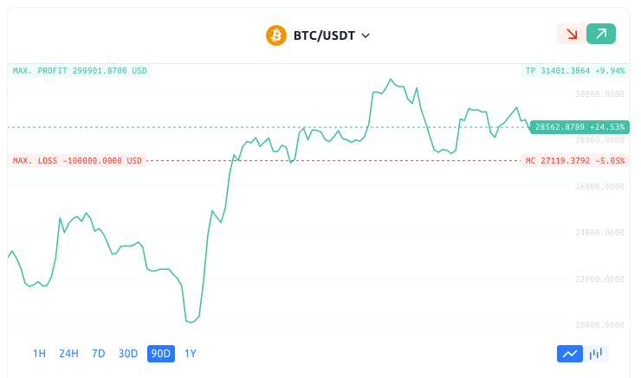
Task: Click the current price tag 28562.8789
Action: coord(579,127)
